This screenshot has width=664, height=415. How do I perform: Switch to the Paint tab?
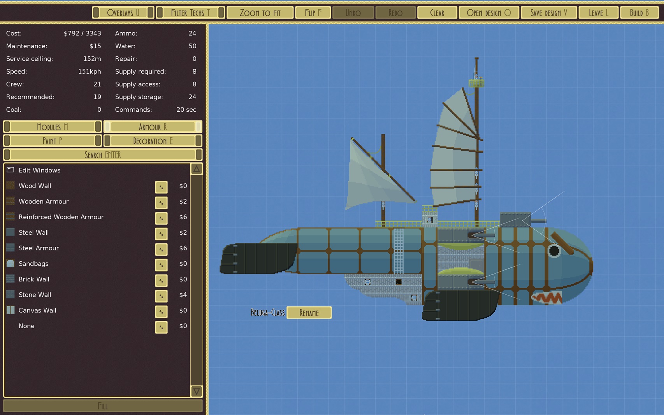pos(53,141)
